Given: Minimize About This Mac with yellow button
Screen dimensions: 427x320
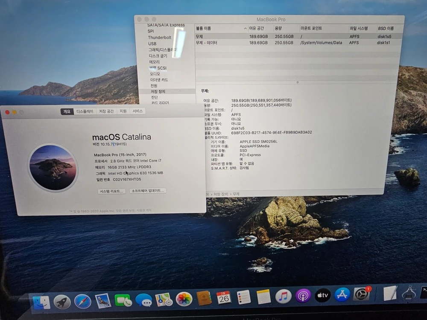Looking at the screenshot, I should click(15, 112).
